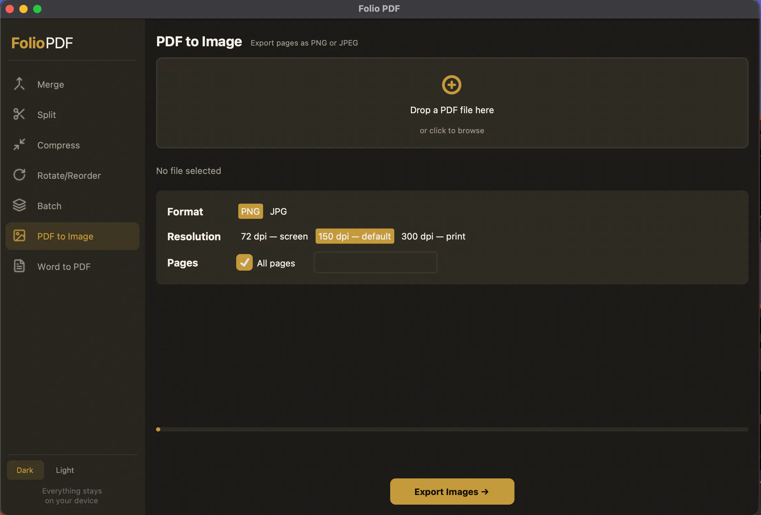The width and height of the screenshot is (761, 515).
Task: Uncheck the All pages checkbox
Action: [244, 262]
